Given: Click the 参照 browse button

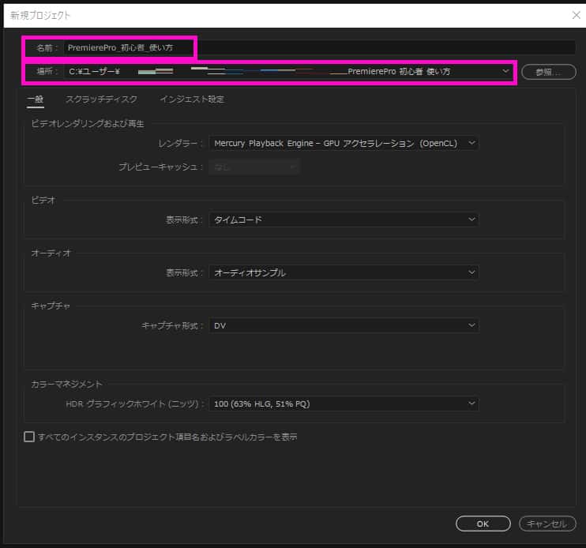Looking at the screenshot, I should coord(548,72).
